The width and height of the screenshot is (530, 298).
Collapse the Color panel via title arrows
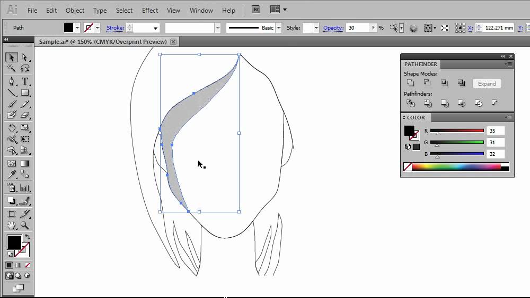click(404, 117)
